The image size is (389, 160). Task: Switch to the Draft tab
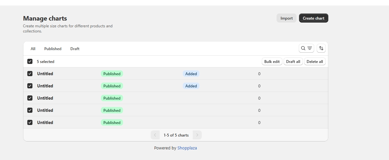point(75,49)
